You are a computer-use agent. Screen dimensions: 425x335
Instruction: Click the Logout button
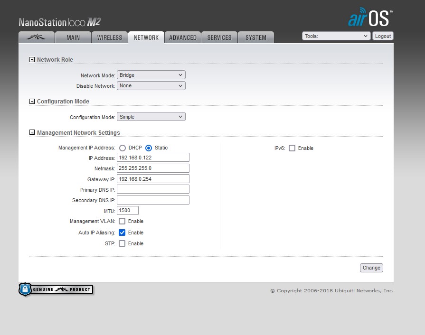383,36
